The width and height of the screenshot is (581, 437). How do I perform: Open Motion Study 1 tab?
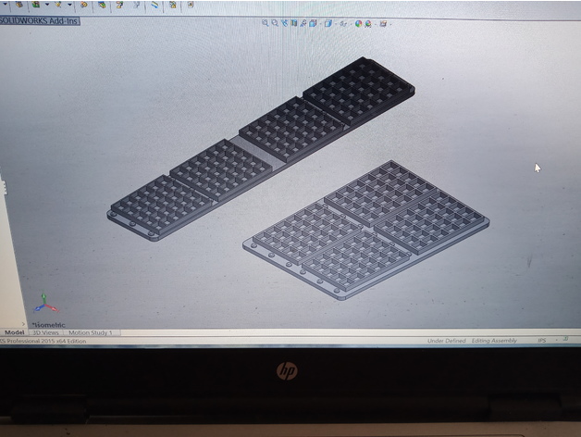pos(91,332)
